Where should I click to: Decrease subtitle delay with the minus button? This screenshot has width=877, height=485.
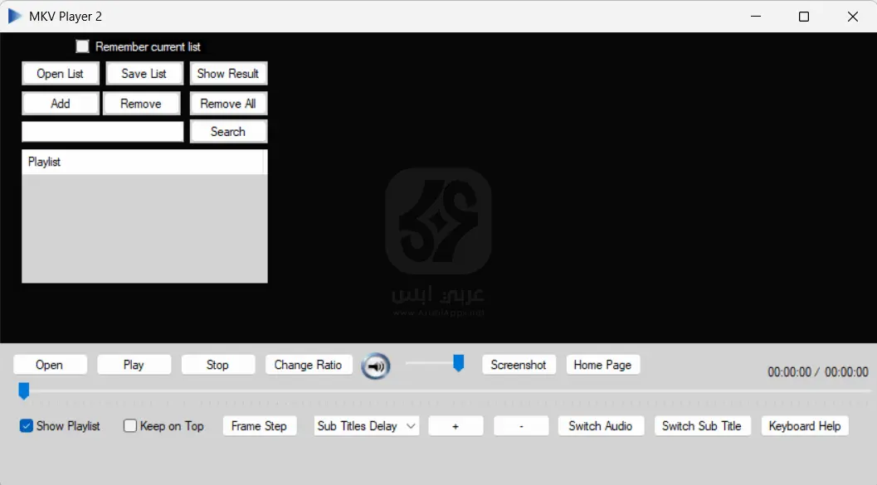520,425
